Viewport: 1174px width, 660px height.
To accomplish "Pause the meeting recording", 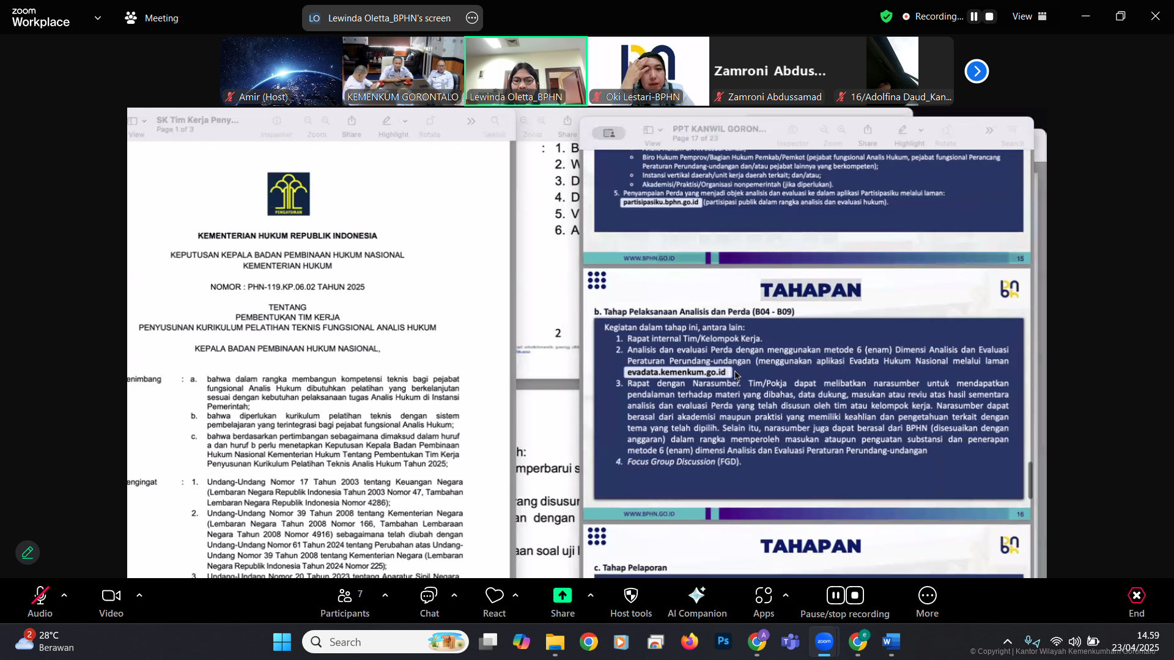I will click(836, 595).
